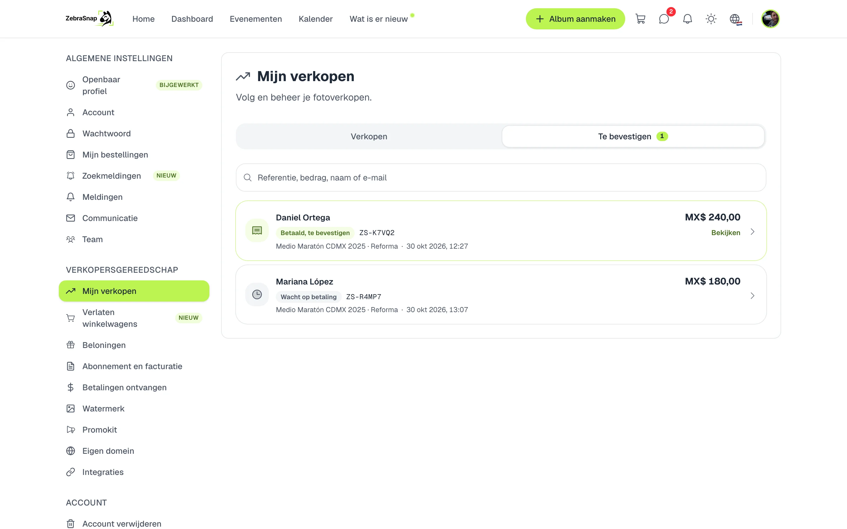The image size is (847, 529).
Task: Open Mijn bestellingen in sidebar
Action: coord(134,155)
